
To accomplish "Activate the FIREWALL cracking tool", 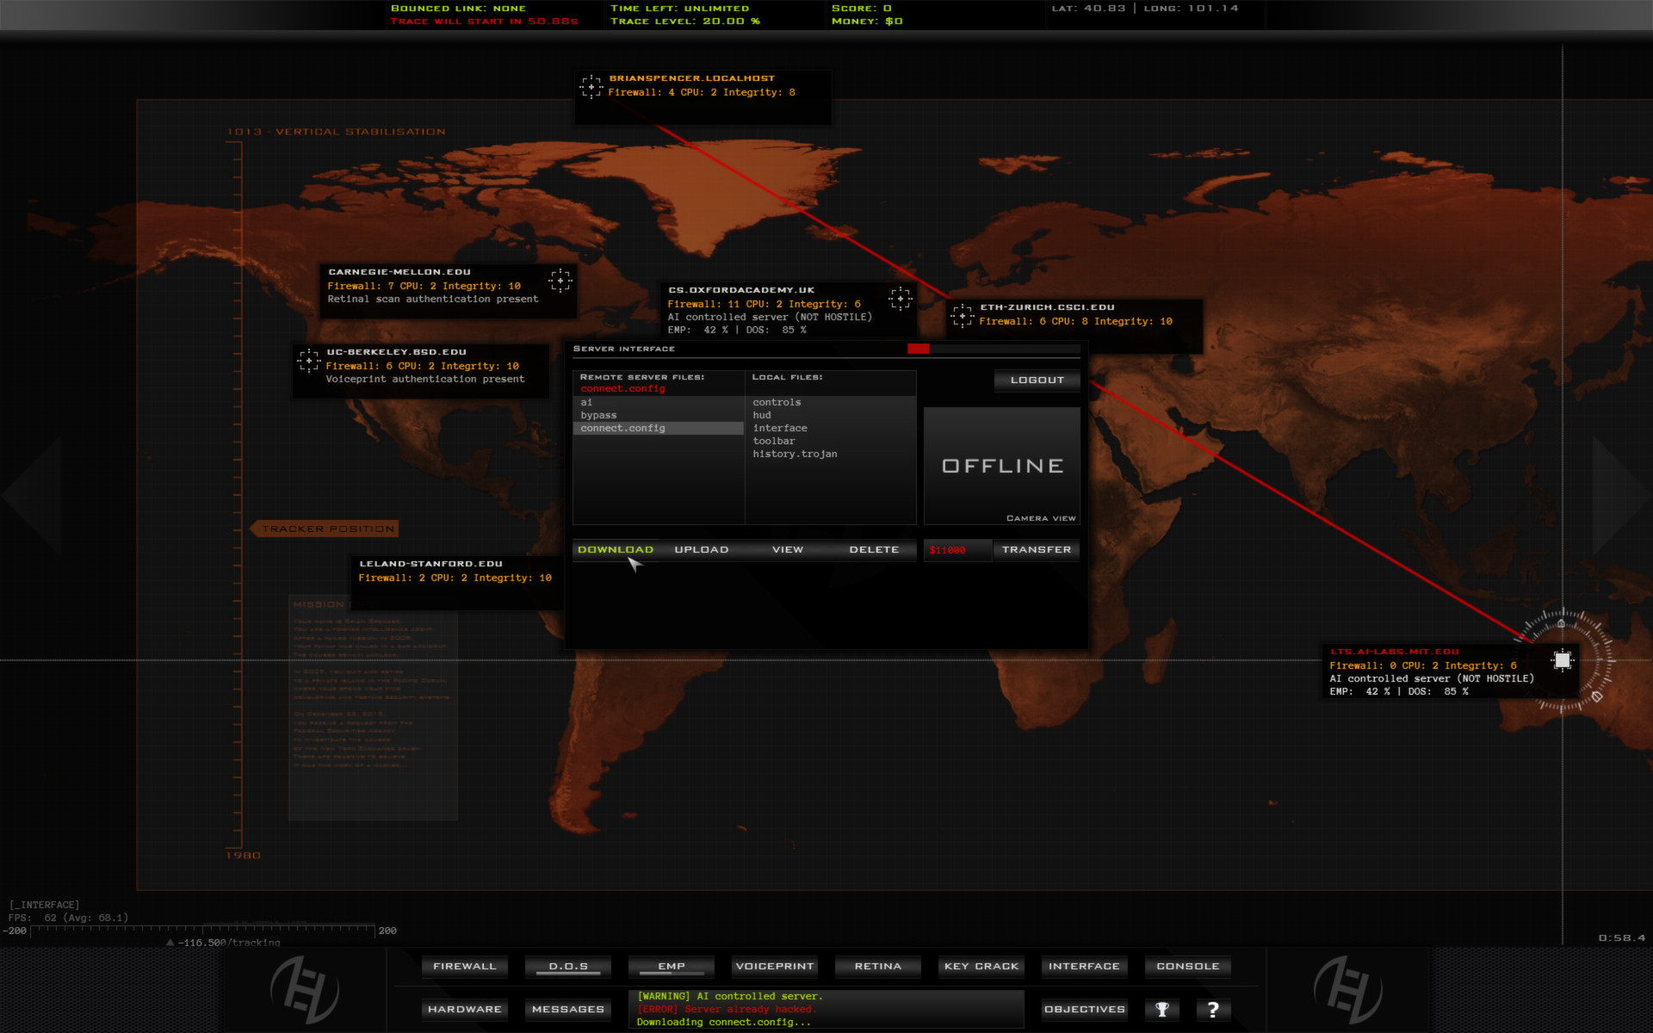I will [464, 966].
